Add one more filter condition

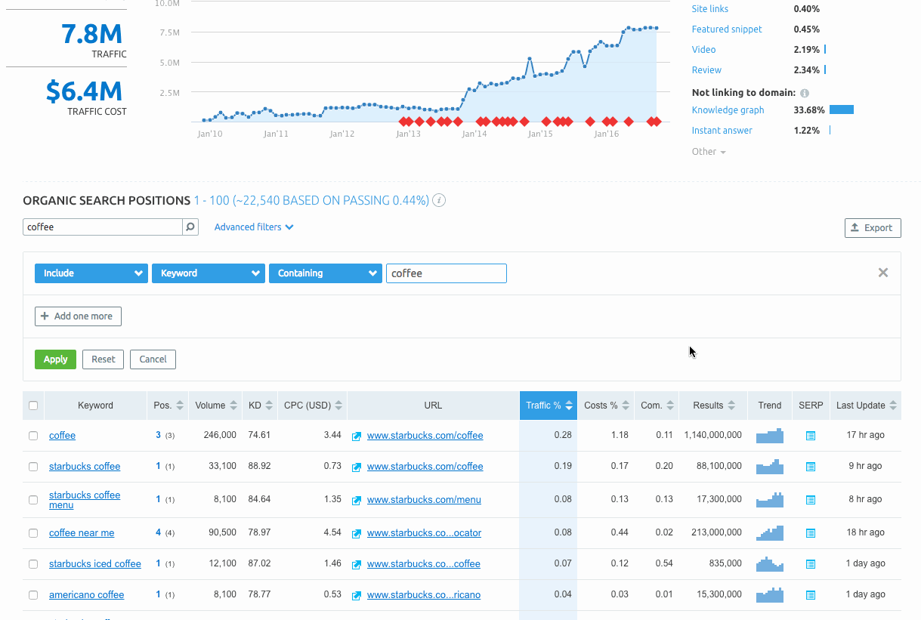(78, 316)
